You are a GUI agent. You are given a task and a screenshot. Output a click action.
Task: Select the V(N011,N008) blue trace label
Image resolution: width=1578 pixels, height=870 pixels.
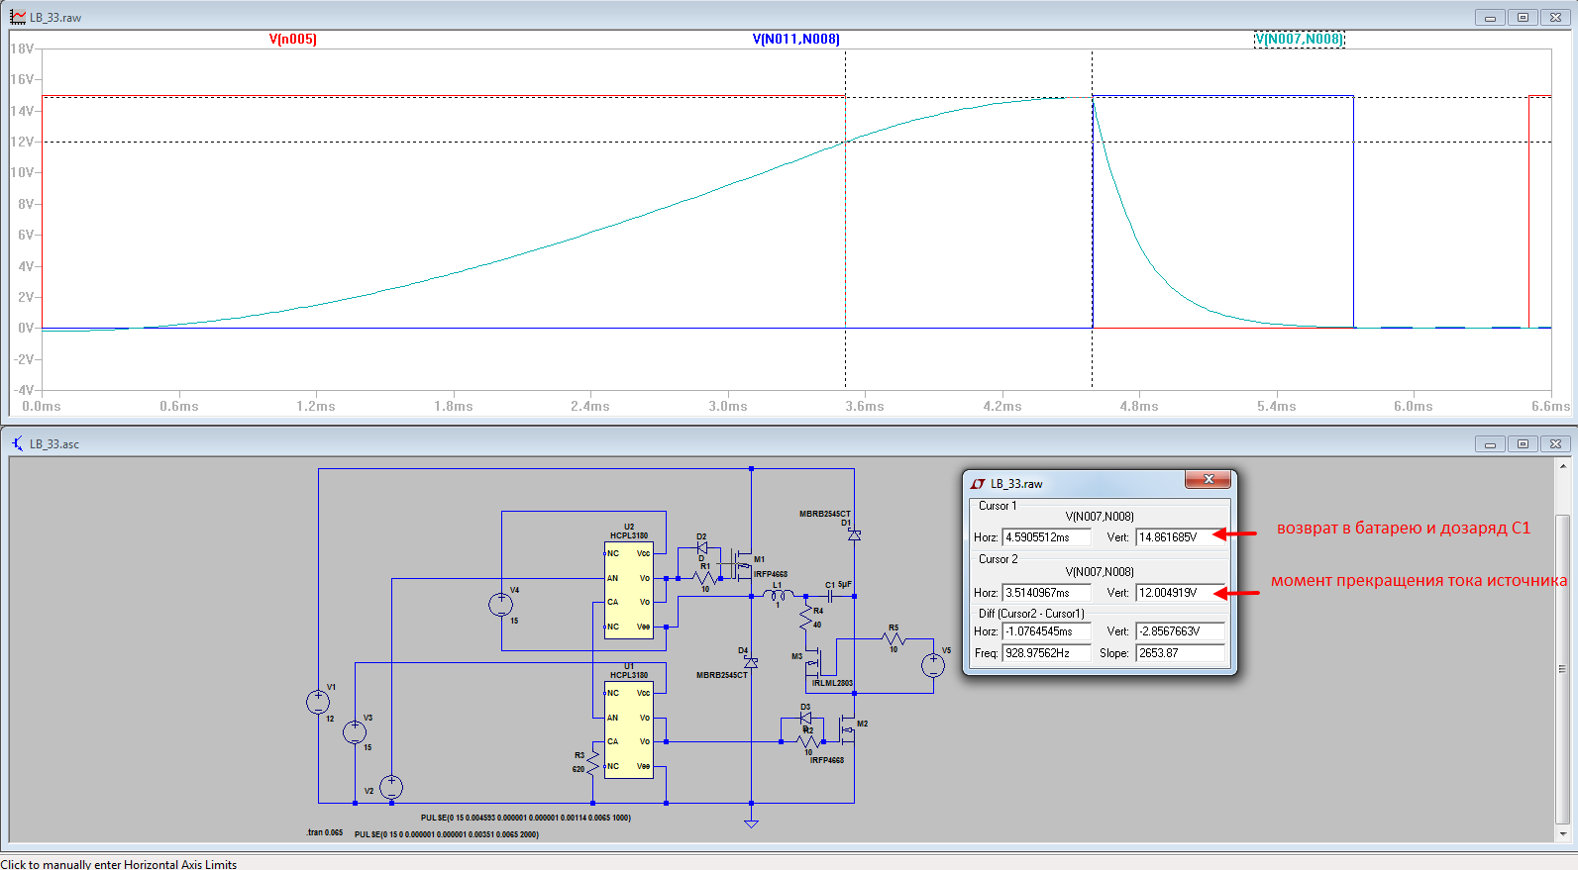click(x=795, y=40)
